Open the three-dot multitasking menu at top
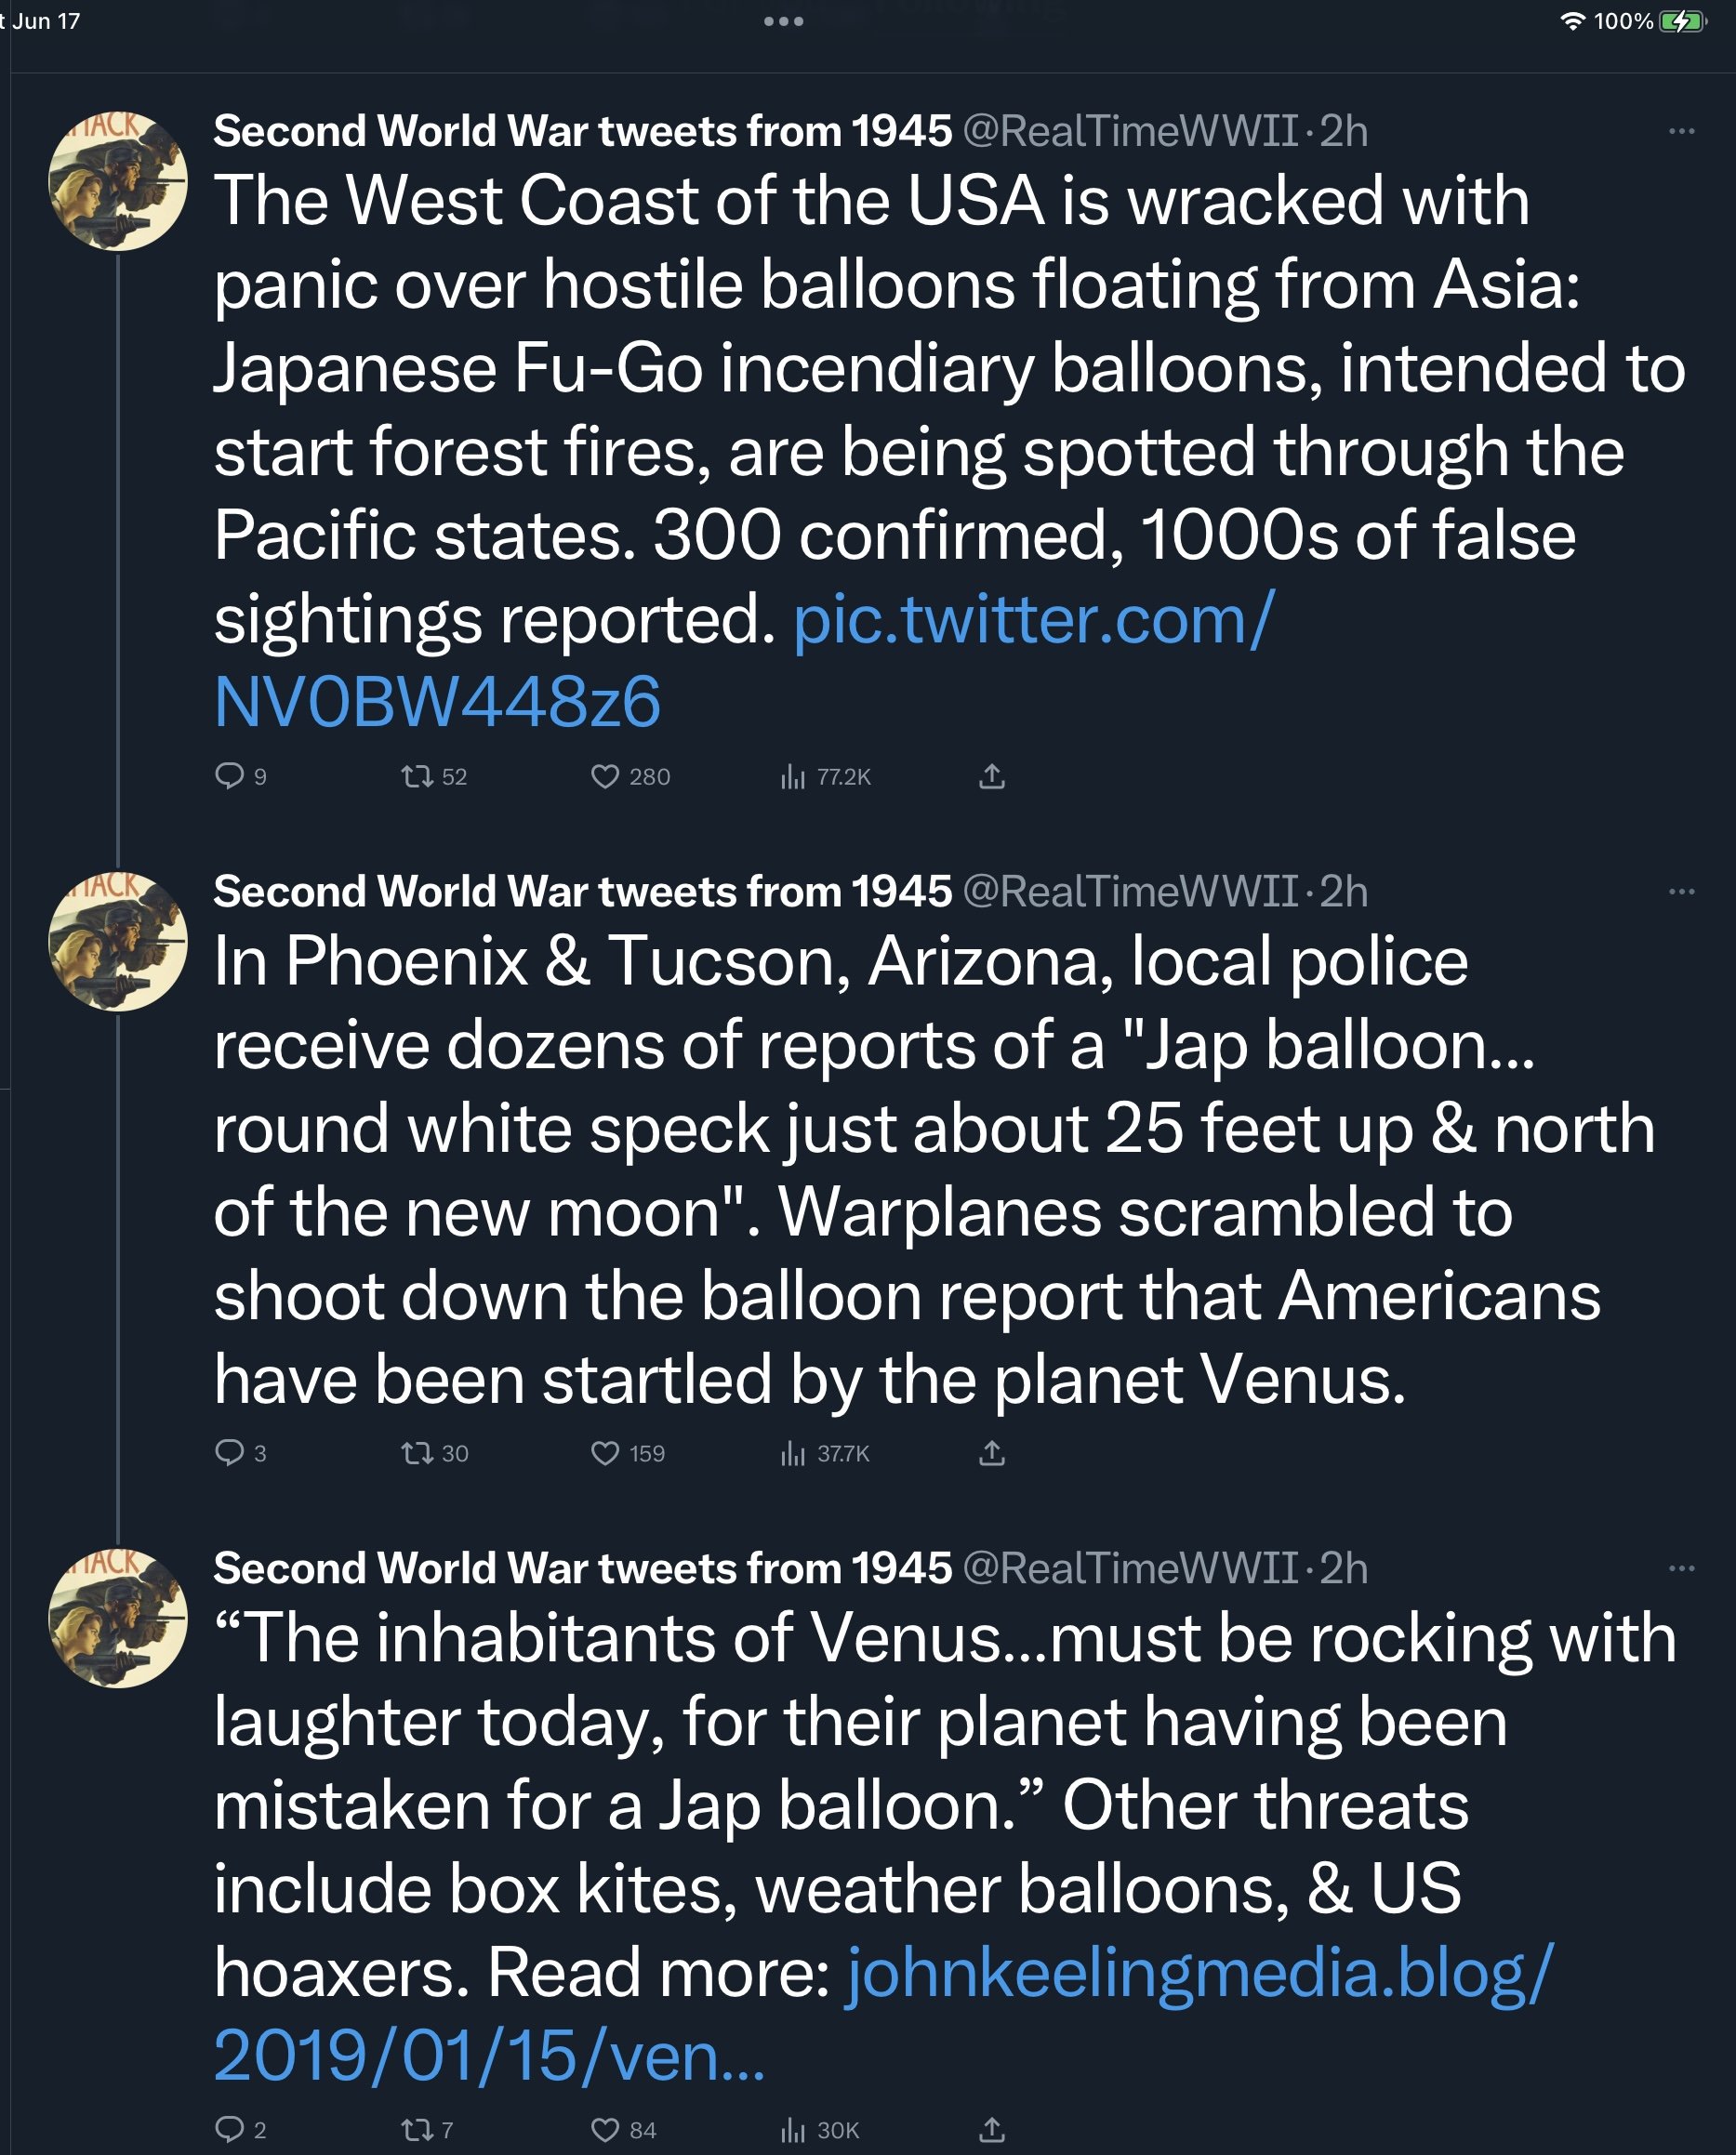 (x=783, y=21)
